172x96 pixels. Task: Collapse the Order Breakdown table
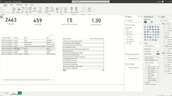[x=162, y=53]
